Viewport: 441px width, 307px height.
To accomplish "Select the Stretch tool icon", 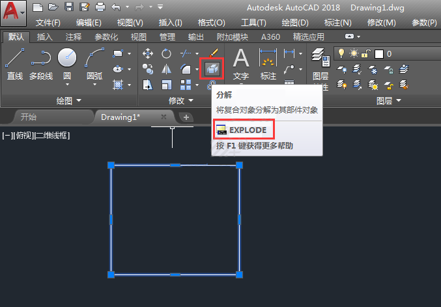I will (148, 85).
